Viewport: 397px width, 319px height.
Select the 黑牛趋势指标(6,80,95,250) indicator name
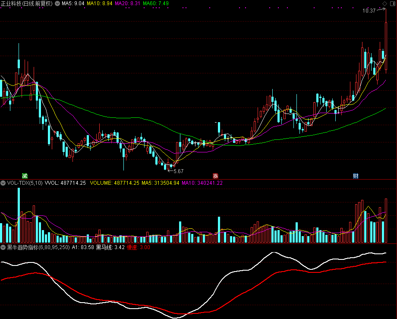38,247
